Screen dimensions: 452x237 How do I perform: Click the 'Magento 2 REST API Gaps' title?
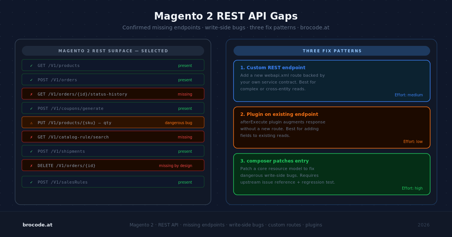(x=226, y=16)
